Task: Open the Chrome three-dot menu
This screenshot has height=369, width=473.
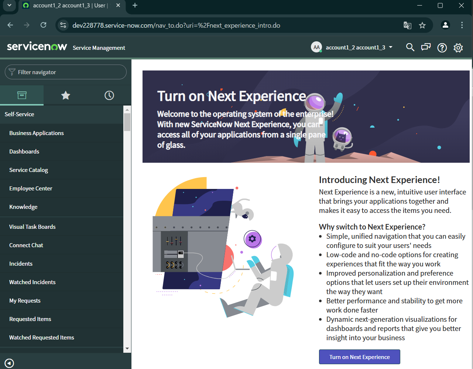Action: tap(462, 25)
